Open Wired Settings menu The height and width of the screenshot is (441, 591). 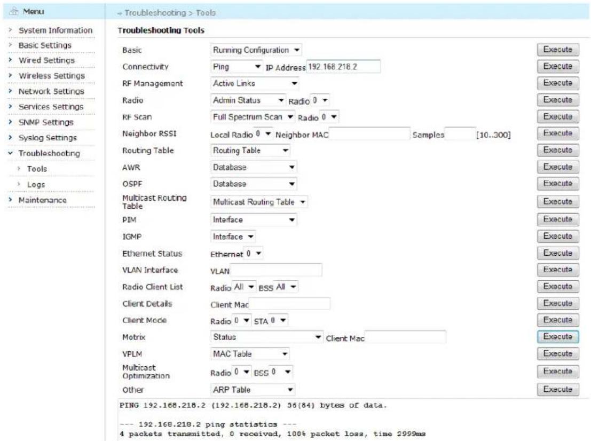click(47, 60)
